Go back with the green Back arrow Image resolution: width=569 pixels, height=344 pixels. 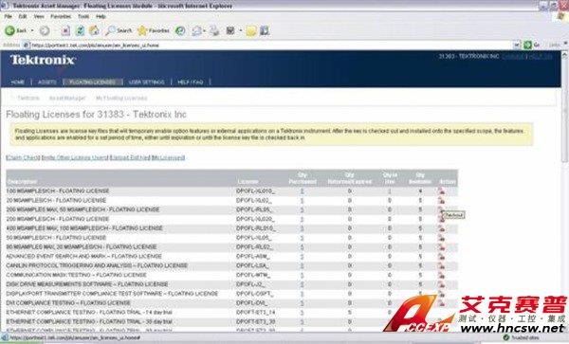[16, 31]
